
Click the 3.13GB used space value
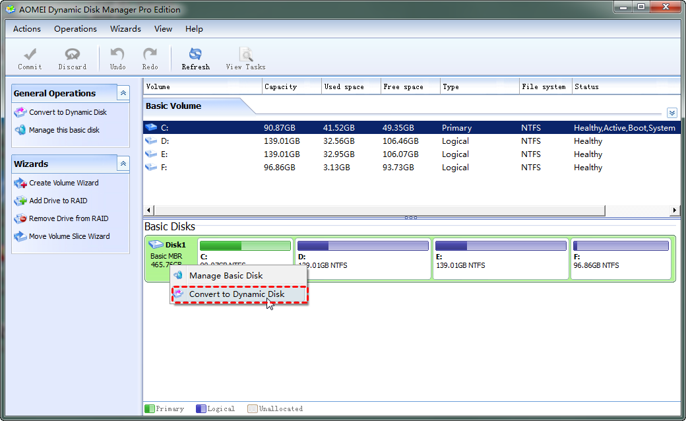336,167
